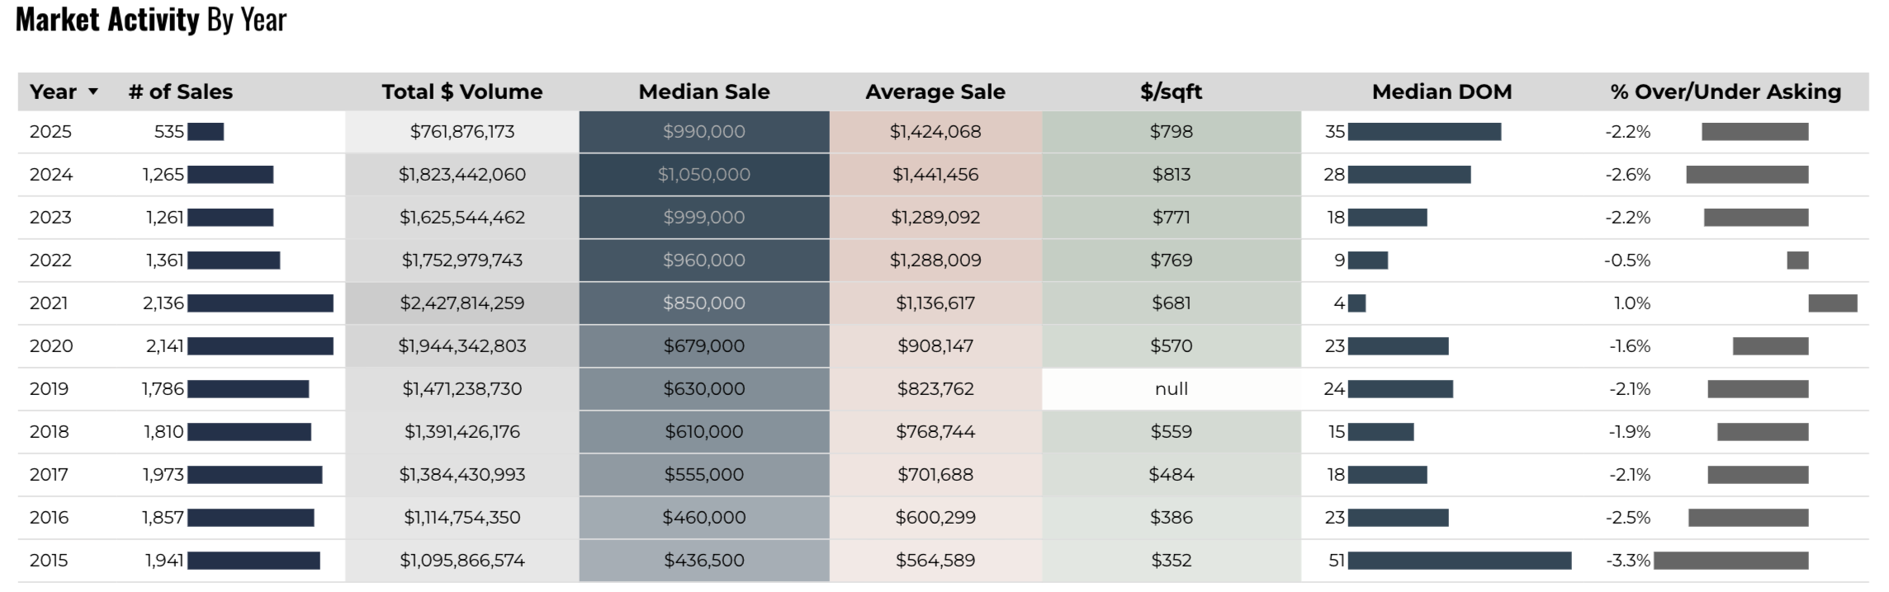Click the $1,441,456 average sale cell
This screenshot has height=592, width=1889.
(935, 175)
